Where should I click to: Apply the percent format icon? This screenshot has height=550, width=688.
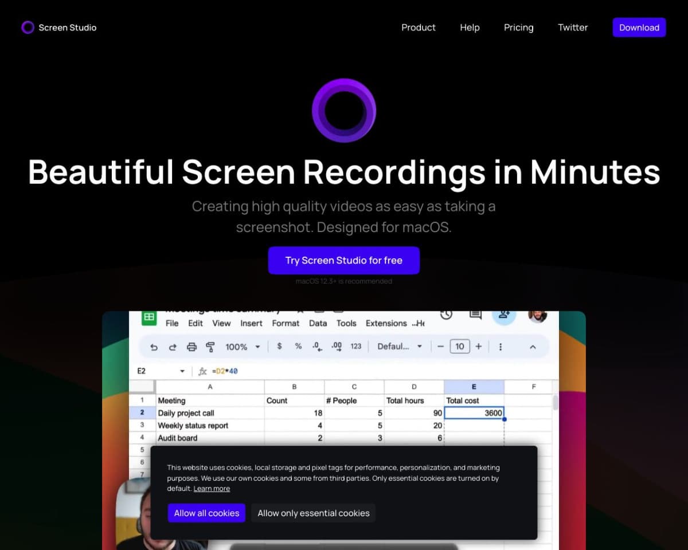pyautogui.click(x=298, y=346)
